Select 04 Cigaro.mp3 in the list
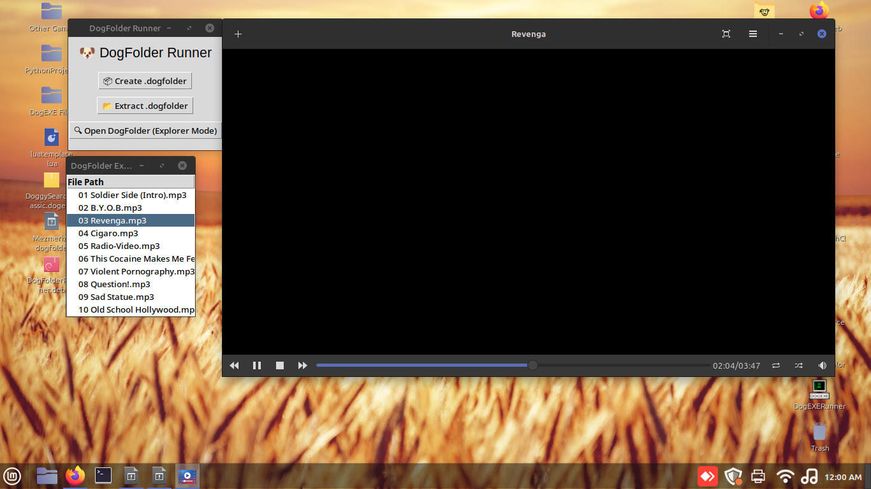871x489 pixels. (131, 233)
